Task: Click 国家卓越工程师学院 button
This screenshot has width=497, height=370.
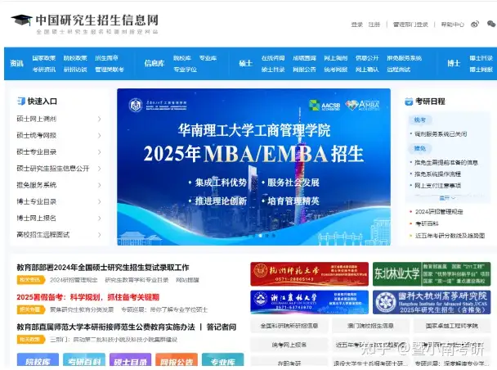Action: click(x=452, y=326)
